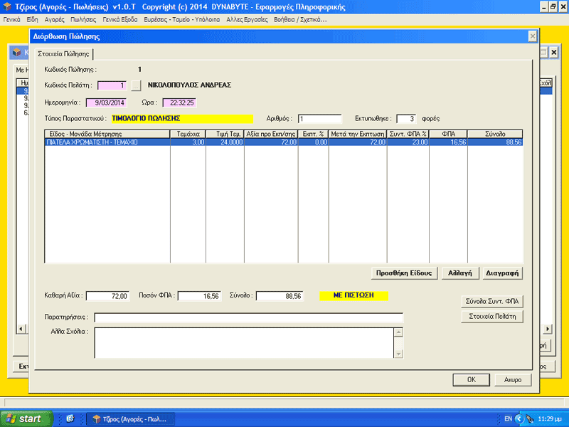Click the EN language indicator in tray

point(508,419)
